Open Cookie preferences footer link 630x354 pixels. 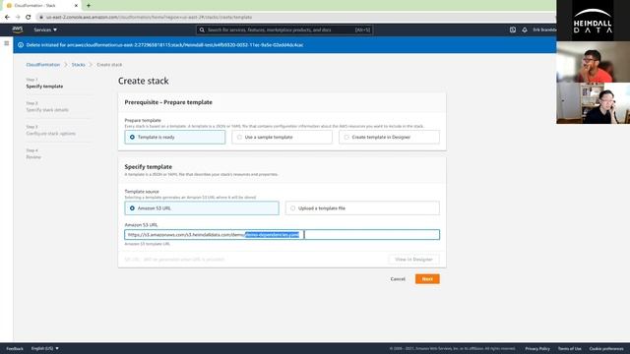[606, 348]
